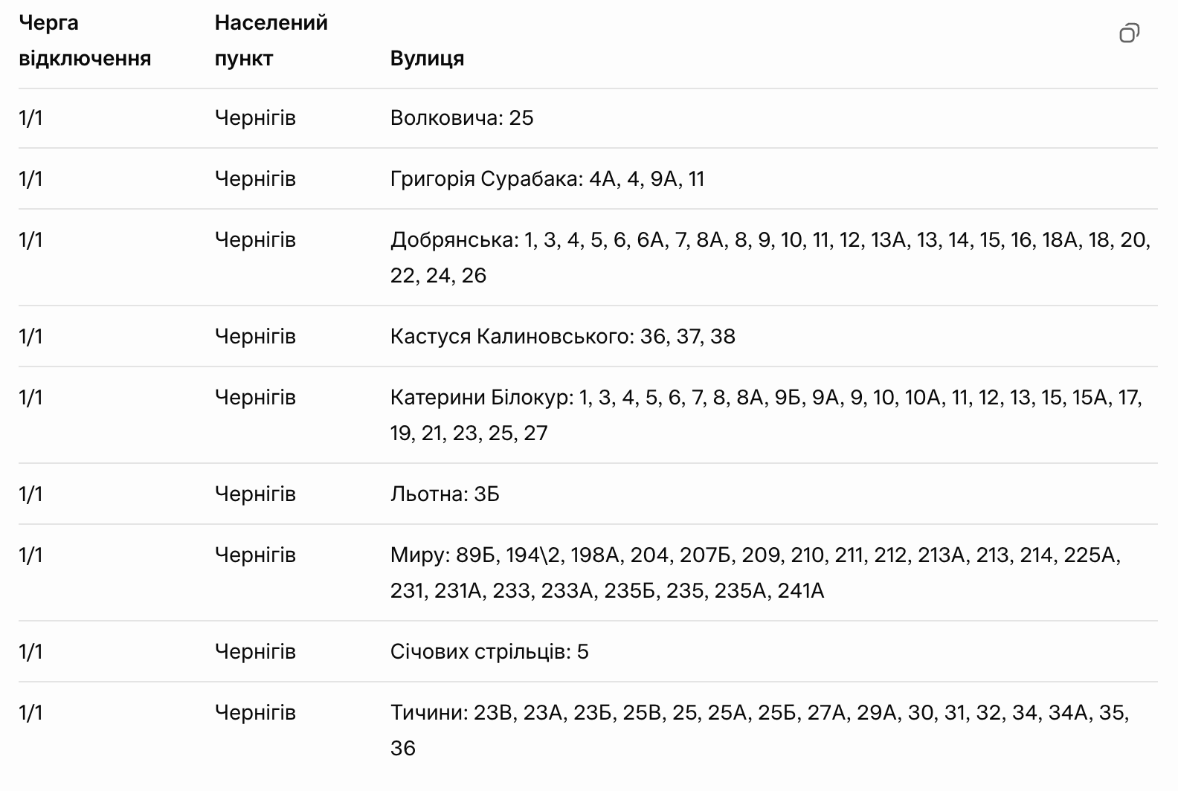Click Чернігів in the Тичини row
1178x791 pixels.
(x=255, y=713)
